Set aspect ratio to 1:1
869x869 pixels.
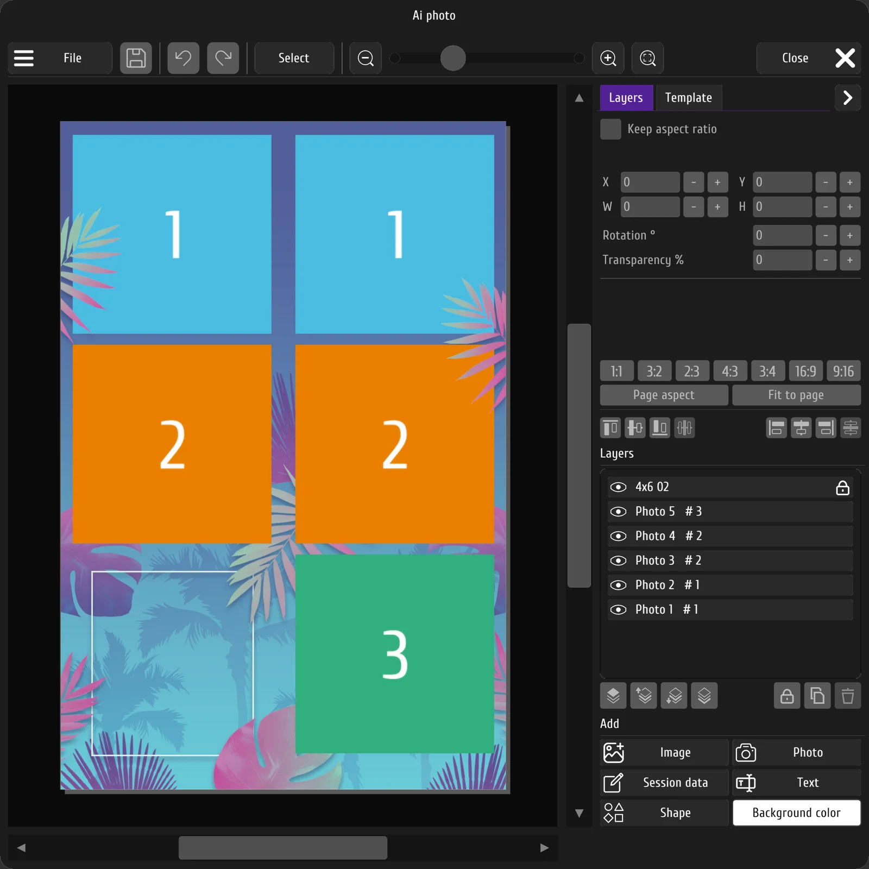pos(616,371)
